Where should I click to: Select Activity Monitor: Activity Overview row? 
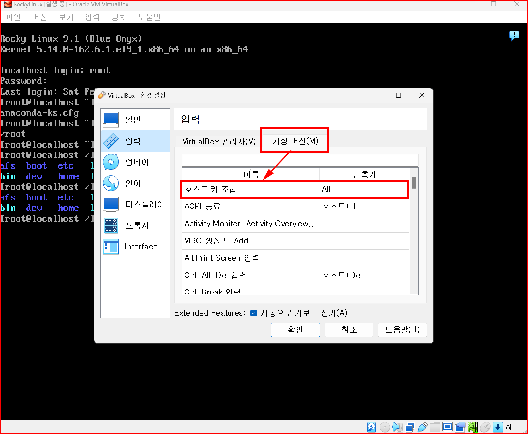click(296, 224)
